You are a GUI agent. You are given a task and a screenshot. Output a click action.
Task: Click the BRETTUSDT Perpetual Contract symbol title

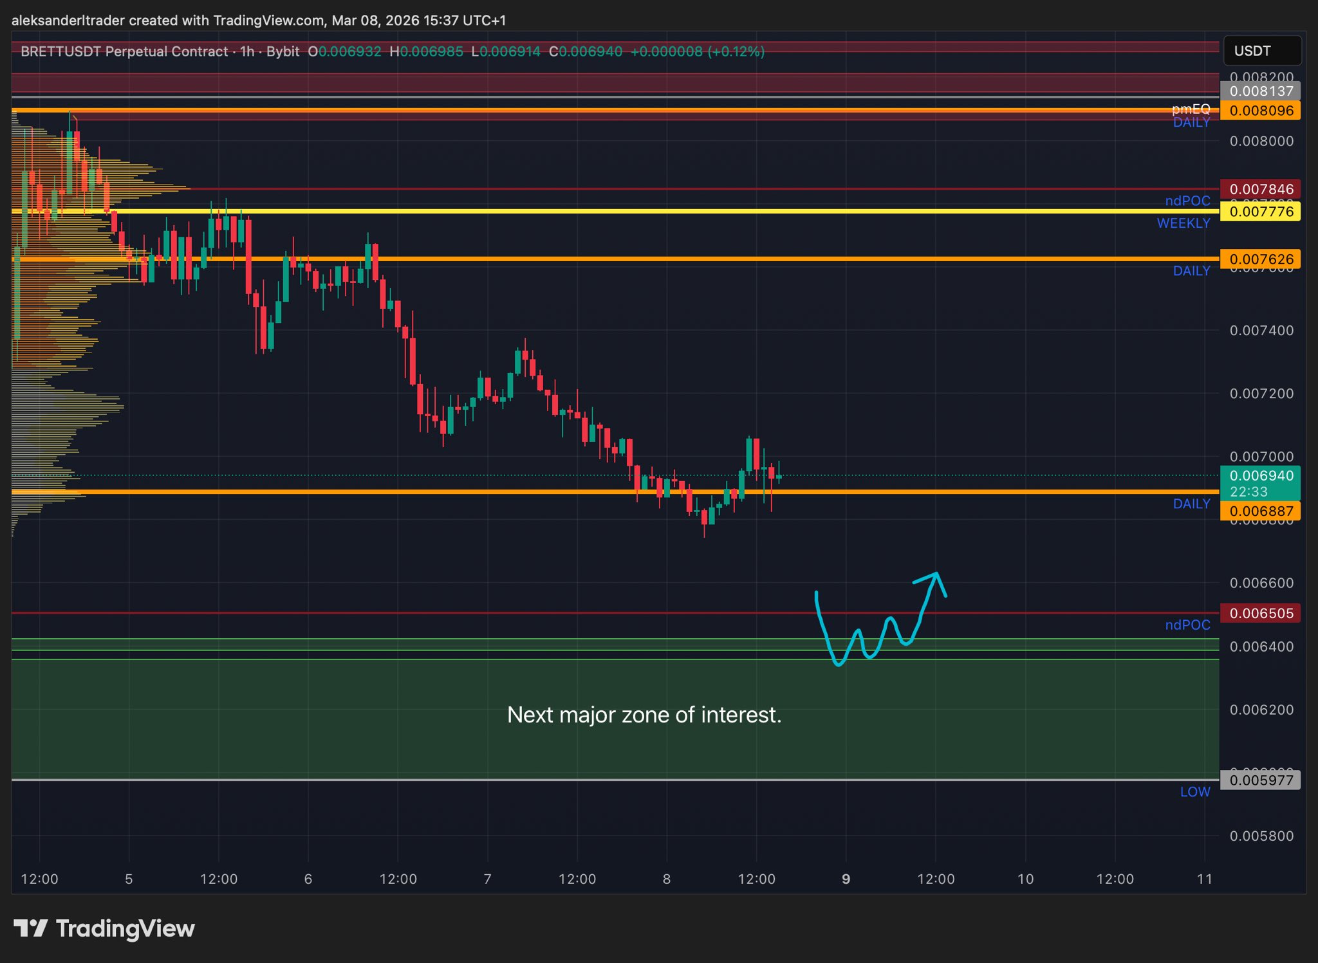coord(124,51)
